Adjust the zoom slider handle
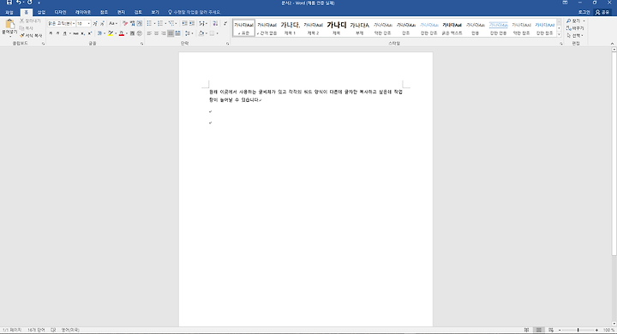The height and width of the screenshot is (334, 617). (578, 330)
